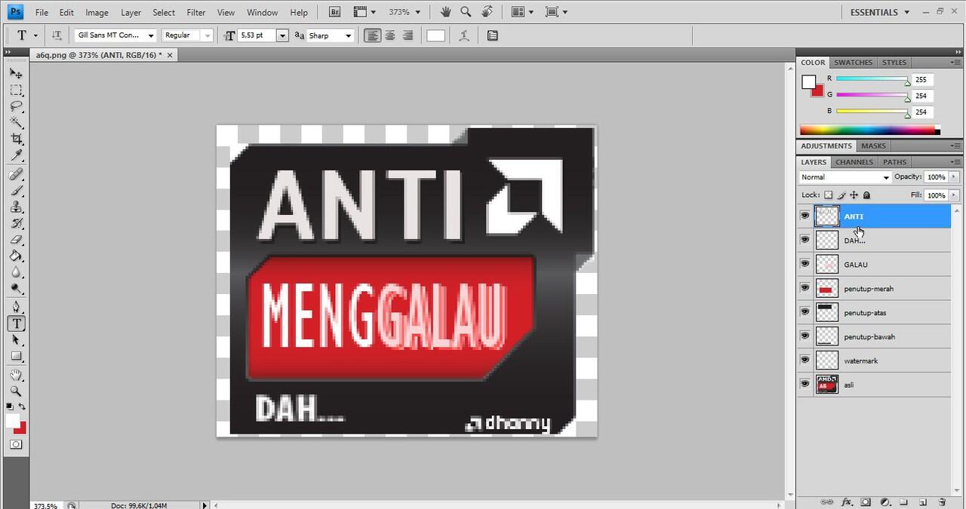Swap foreground and background colors in toolbox

pyautogui.click(x=23, y=407)
